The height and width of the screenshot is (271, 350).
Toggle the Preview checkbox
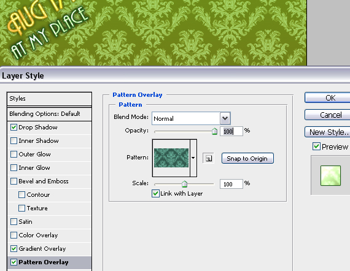coord(316,147)
